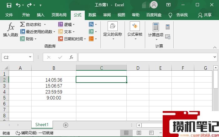Screen dimensions: 219x137
Task: Select all cells with corner triangle
Action: tap(6, 68)
